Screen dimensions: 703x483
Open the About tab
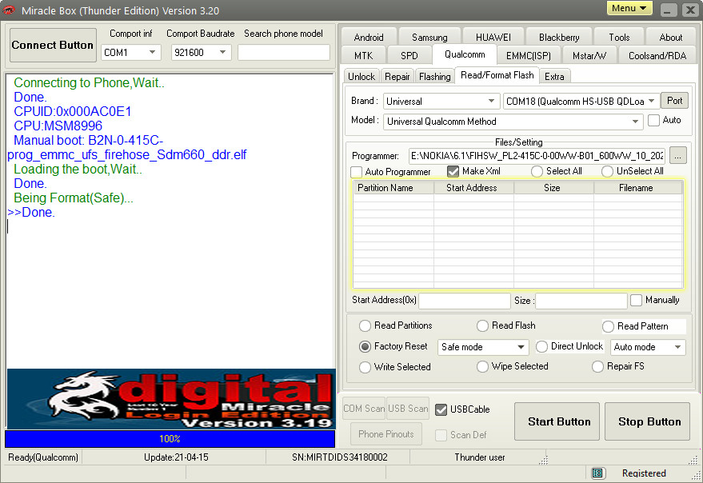[671, 38]
